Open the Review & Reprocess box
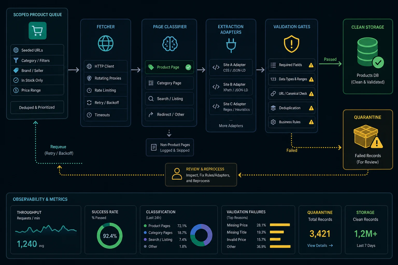Screen dimensions: 398x265 coord(201,175)
